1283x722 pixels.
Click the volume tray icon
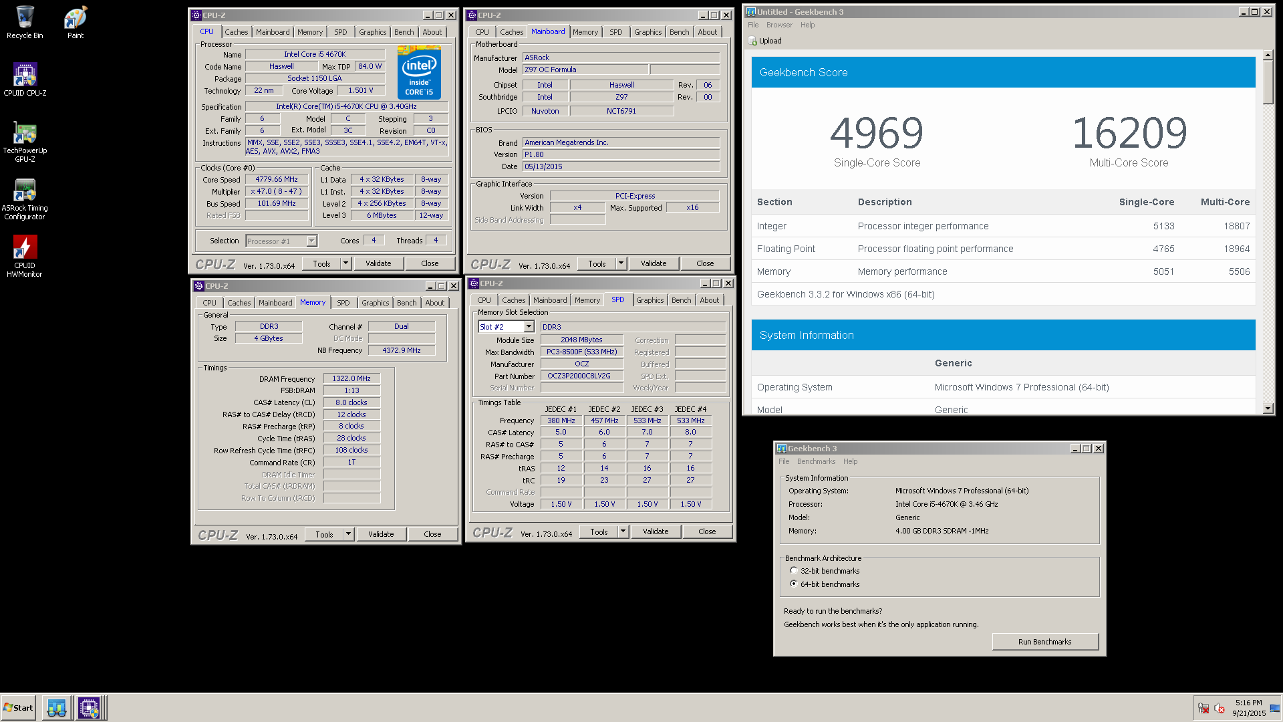pyautogui.click(x=1219, y=708)
